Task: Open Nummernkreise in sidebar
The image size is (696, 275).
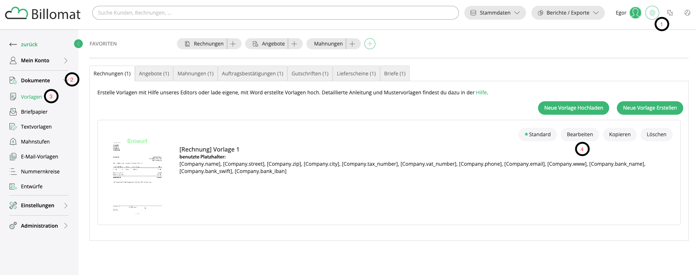Action: click(x=40, y=172)
